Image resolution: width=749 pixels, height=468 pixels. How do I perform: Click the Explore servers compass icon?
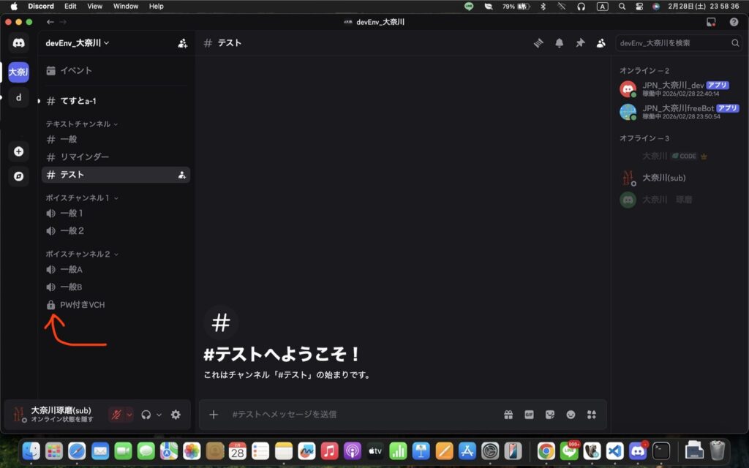tap(19, 176)
